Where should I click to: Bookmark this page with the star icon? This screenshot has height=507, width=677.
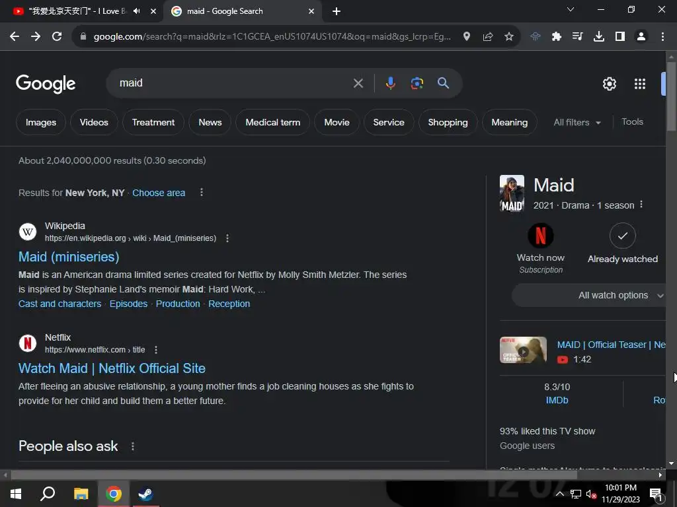click(509, 37)
